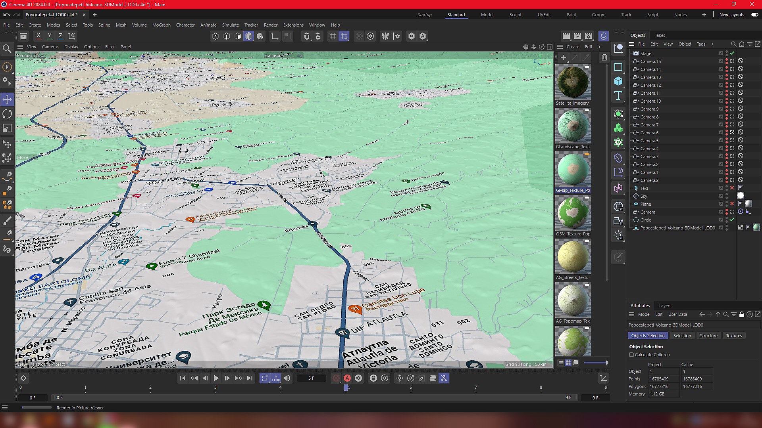762x428 pixels.
Task: Select OSM_Texture_Pop material thumbnail
Action: (573, 213)
